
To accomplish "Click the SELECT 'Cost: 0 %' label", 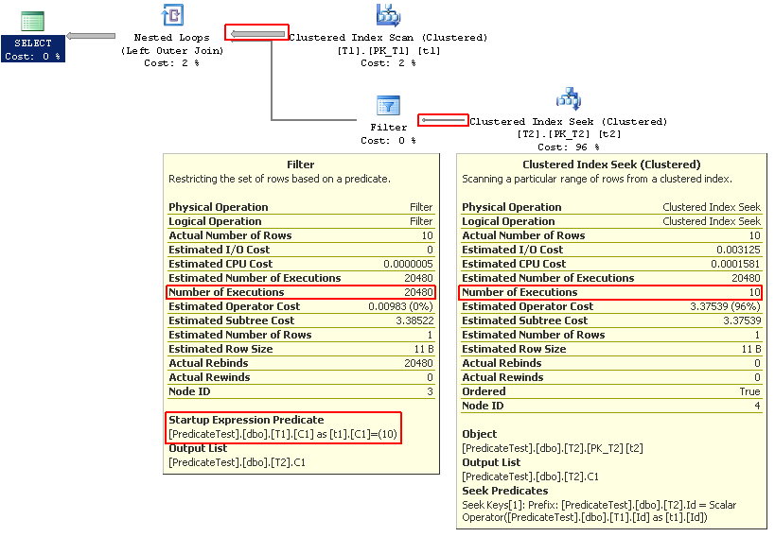I will click(32, 56).
